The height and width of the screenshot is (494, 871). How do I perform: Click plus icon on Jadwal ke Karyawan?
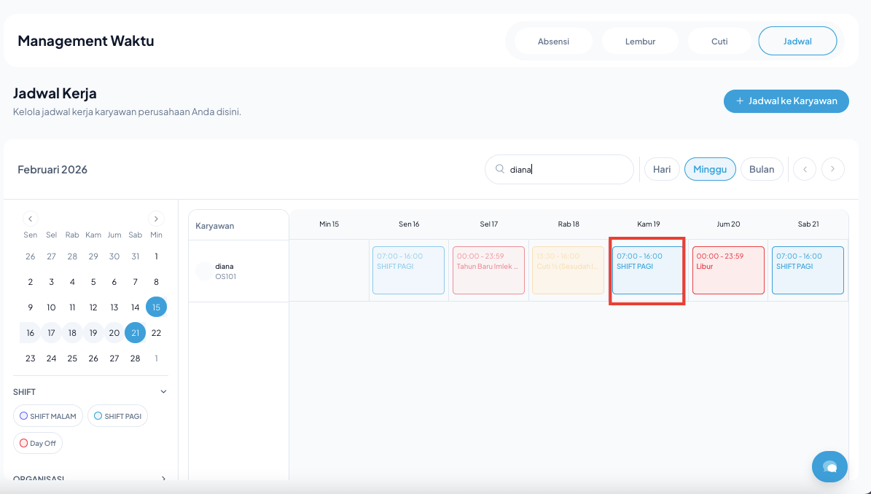pyautogui.click(x=739, y=101)
